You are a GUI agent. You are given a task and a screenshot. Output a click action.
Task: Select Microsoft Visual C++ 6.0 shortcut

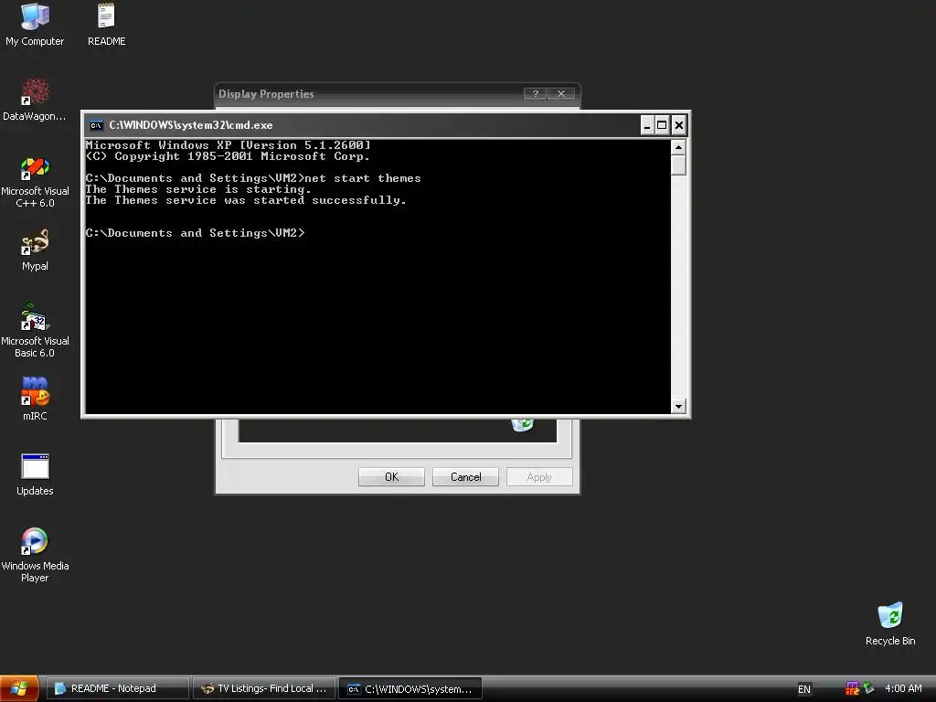[x=35, y=182]
